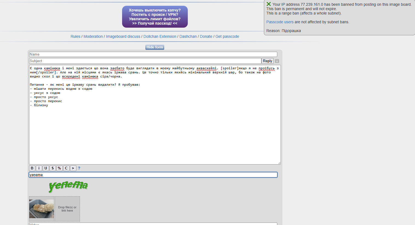Click the attached rock image thumbnail
Viewport: 415px width, 225px height.
point(42,209)
